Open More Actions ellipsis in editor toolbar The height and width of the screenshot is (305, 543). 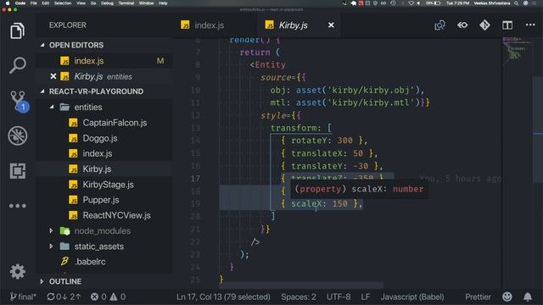pos(530,25)
